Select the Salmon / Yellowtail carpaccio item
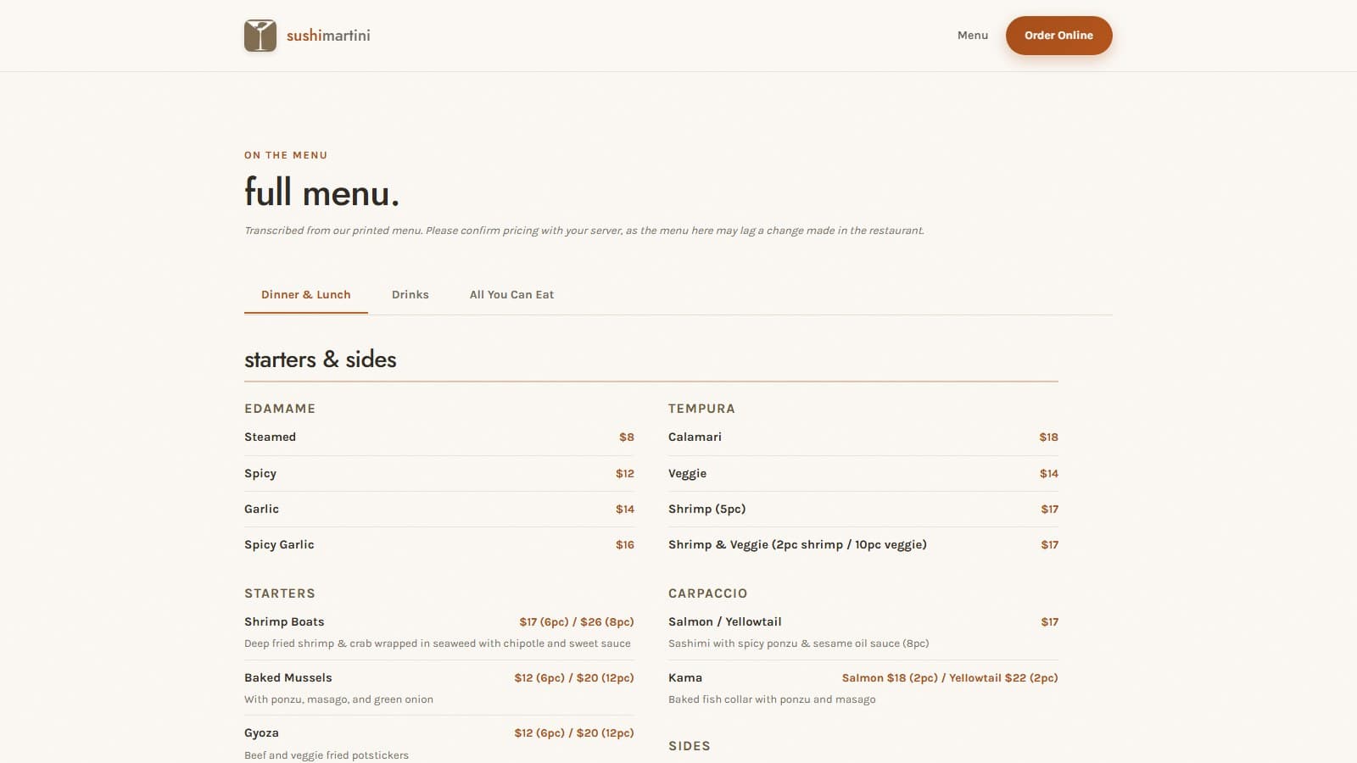Viewport: 1357px width, 763px height. pyautogui.click(x=725, y=622)
